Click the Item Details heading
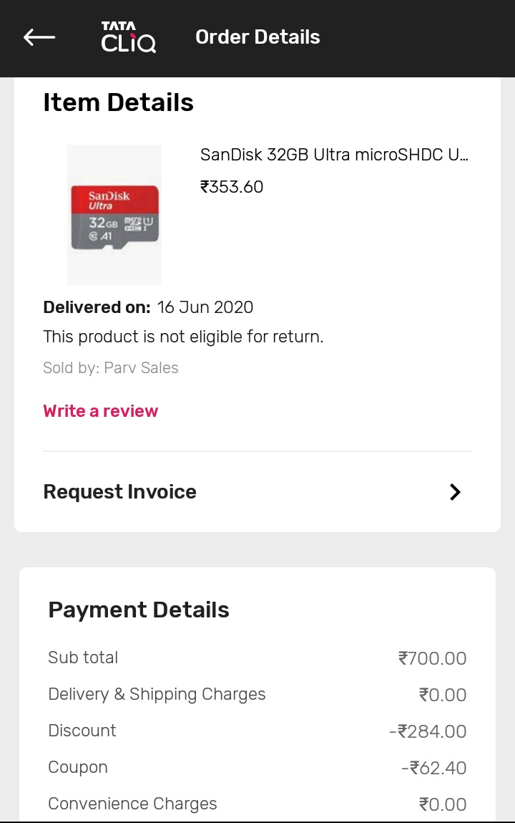This screenshot has width=515, height=823. (x=119, y=103)
